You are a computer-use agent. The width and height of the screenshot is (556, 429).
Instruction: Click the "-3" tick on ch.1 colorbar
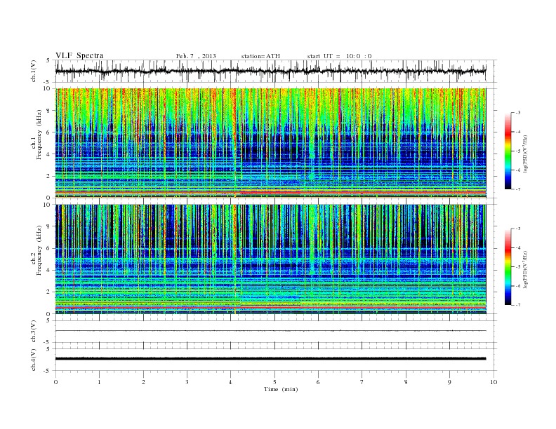(x=518, y=113)
